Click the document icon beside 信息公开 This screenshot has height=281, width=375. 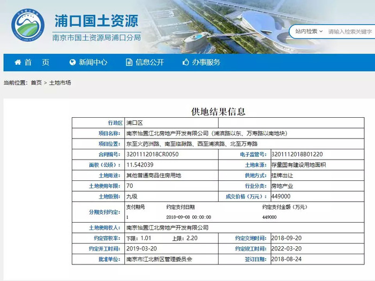click(x=129, y=63)
